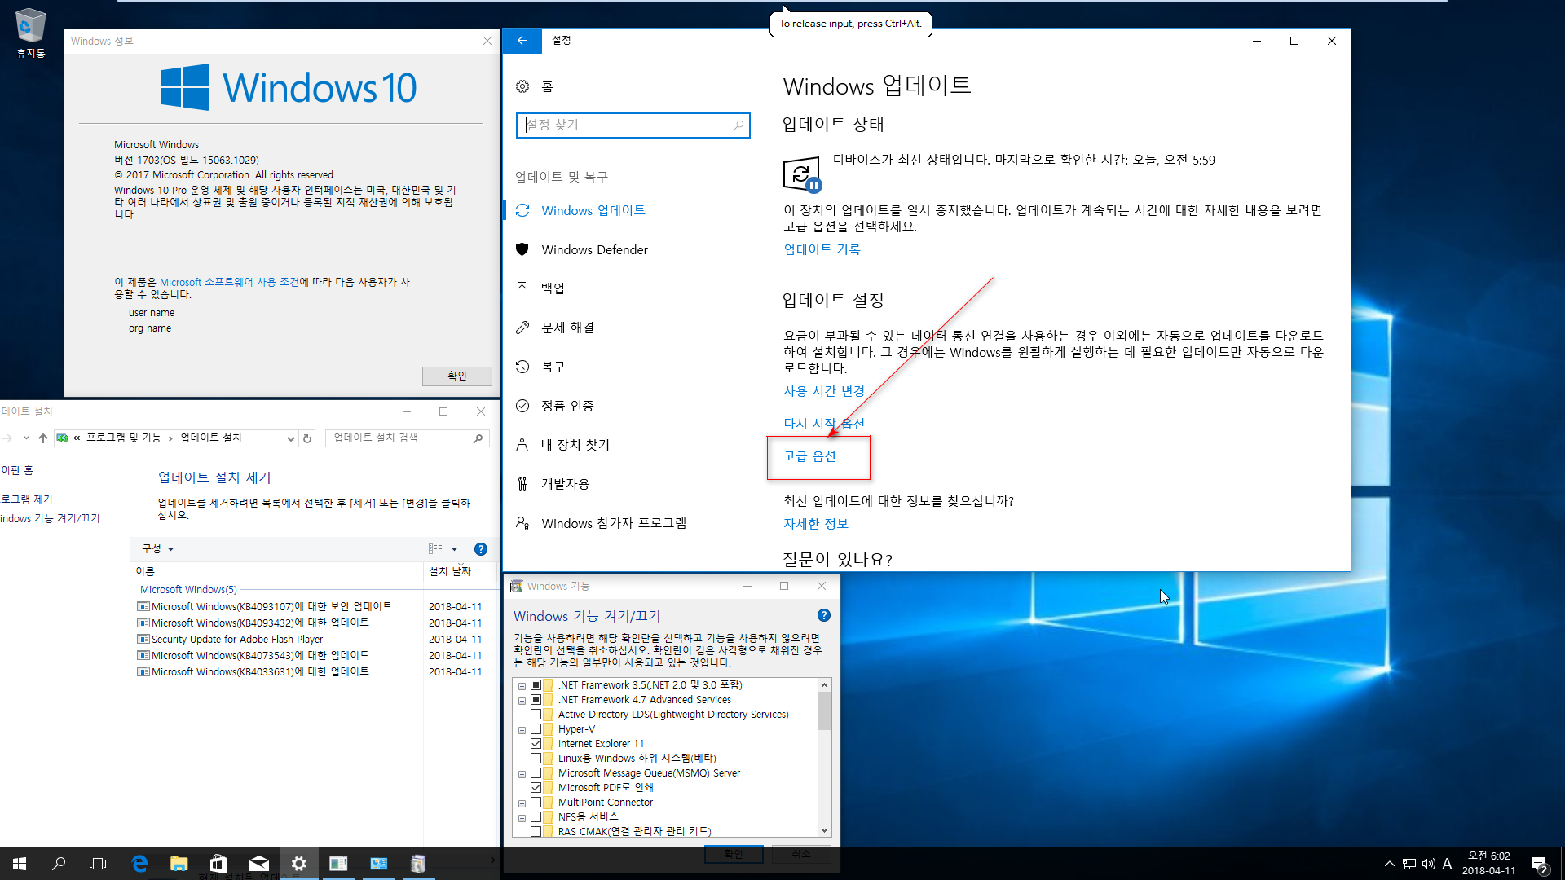Click help icon in Windows 기능 dialog
This screenshot has height=880, width=1565.
[824, 615]
